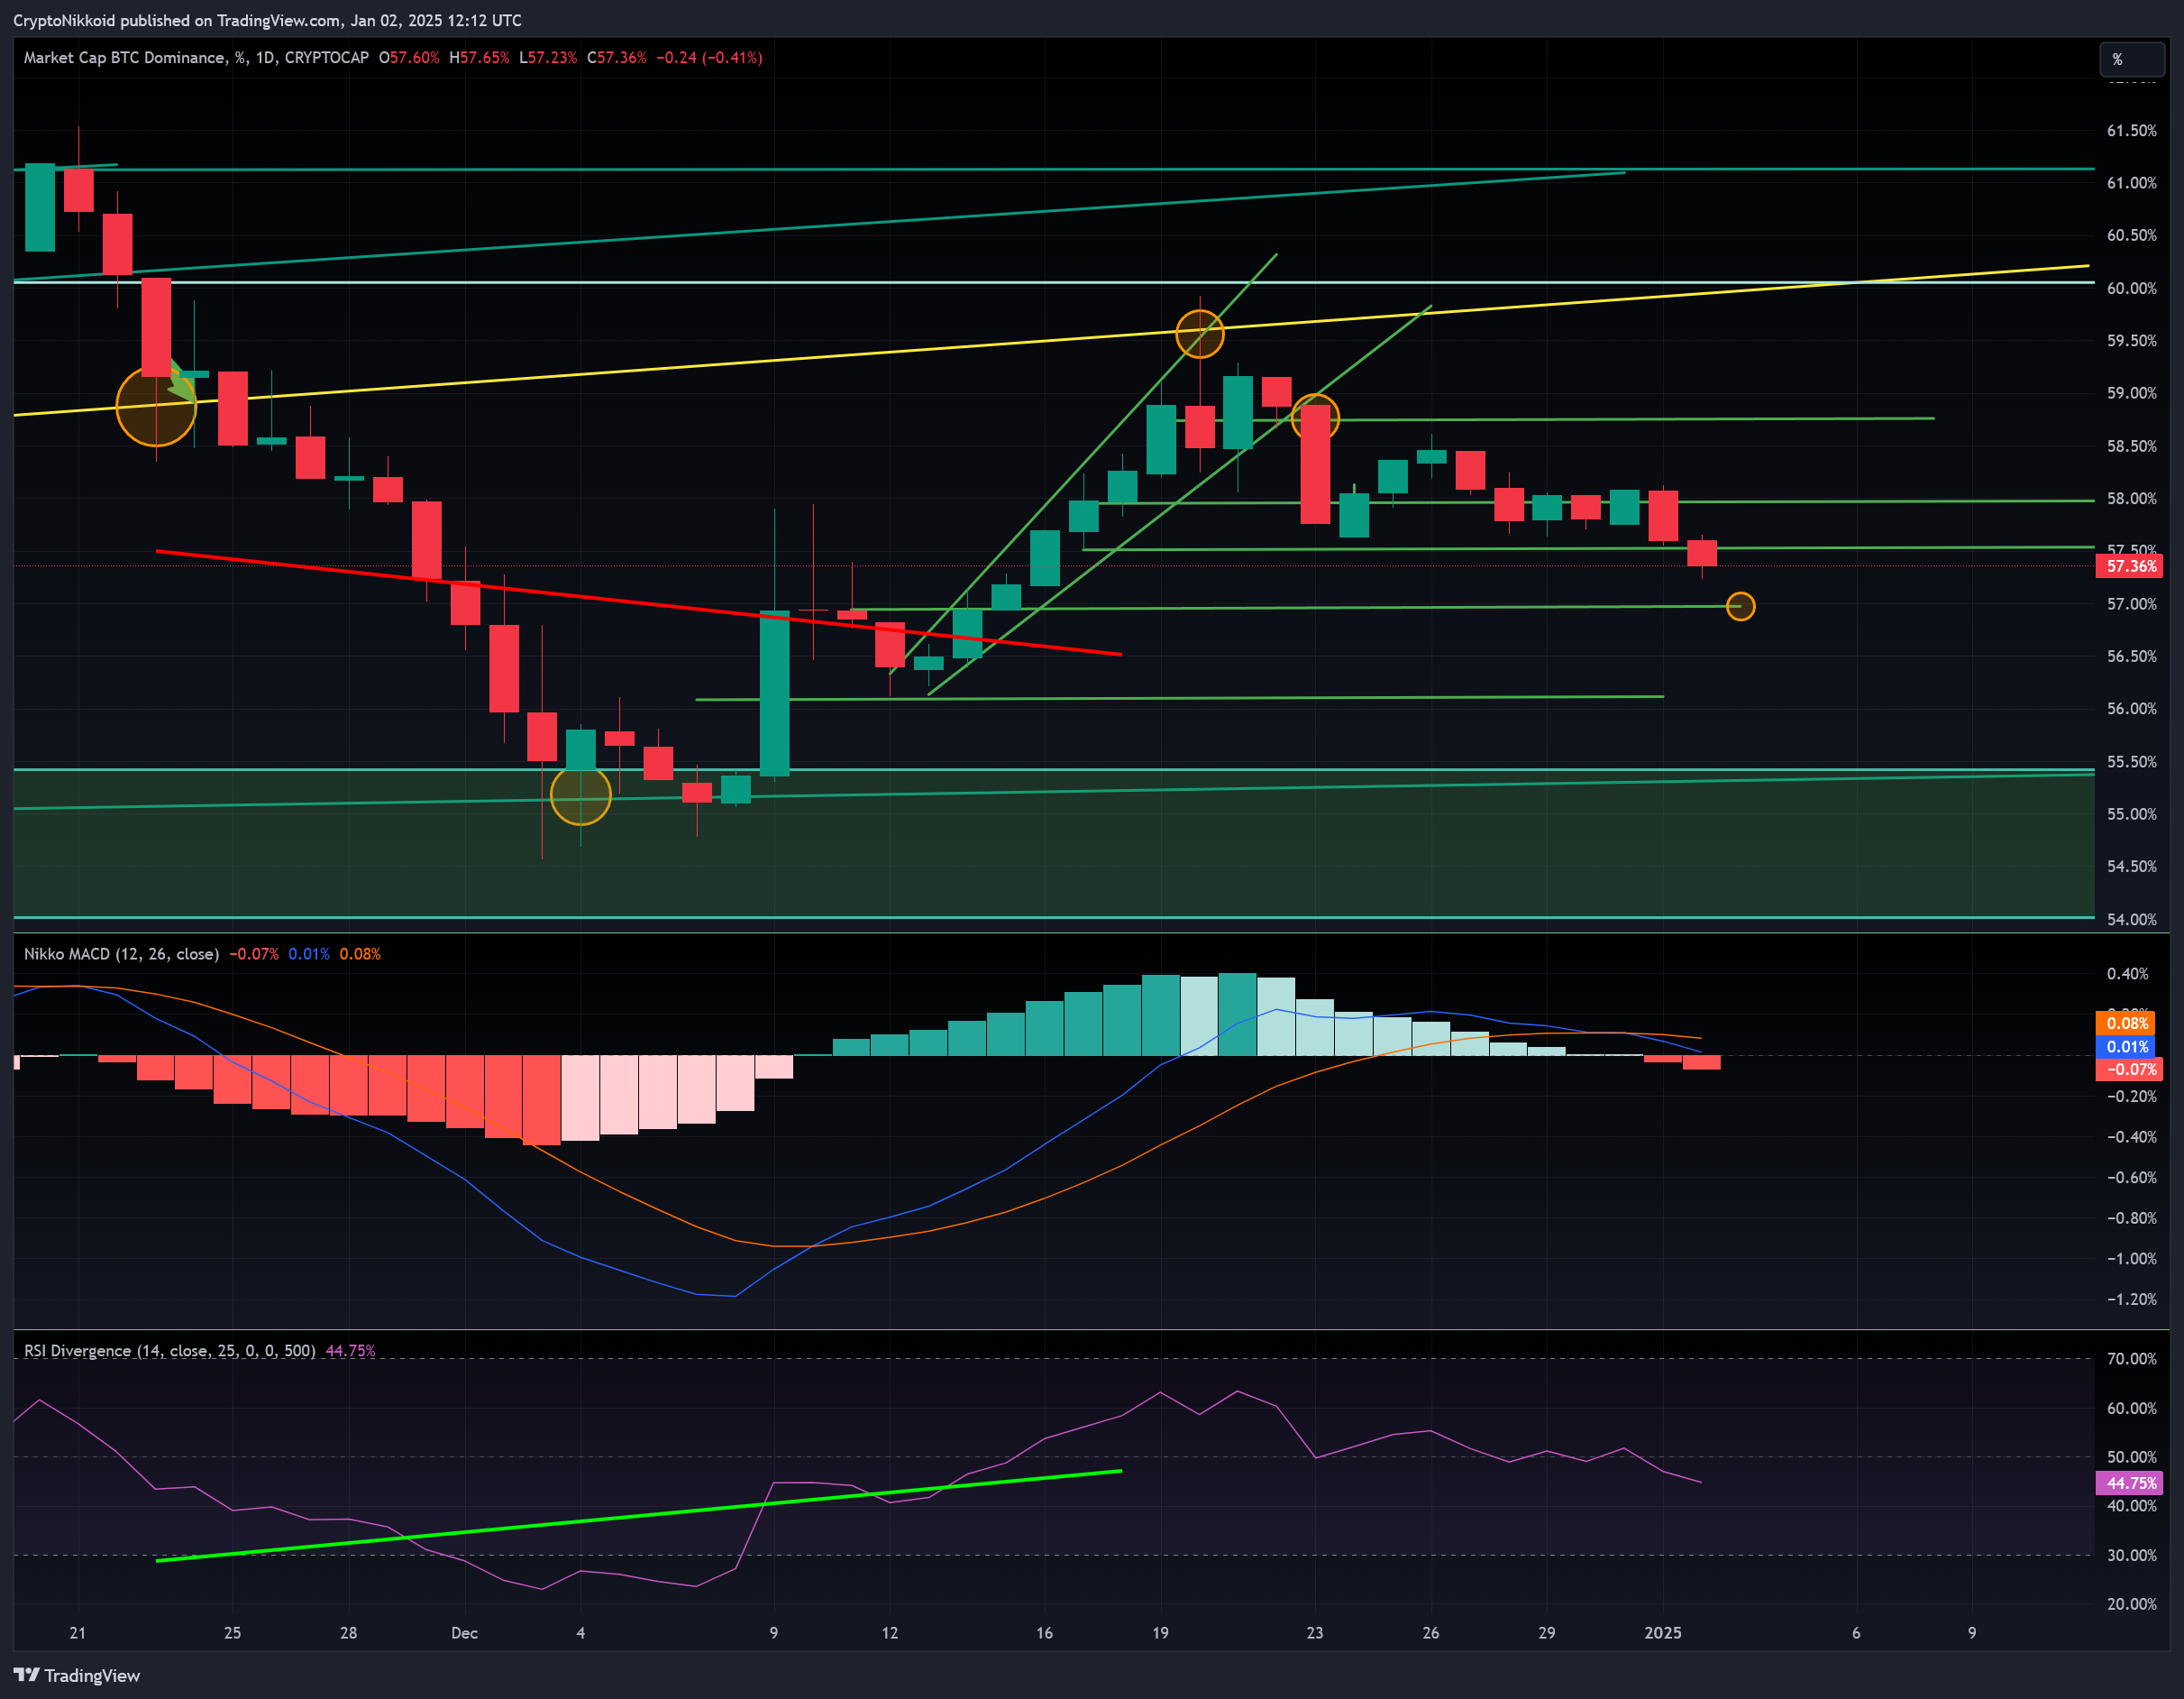Click the 58.50% price axis label

pyautogui.click(x=2132, y=446)
